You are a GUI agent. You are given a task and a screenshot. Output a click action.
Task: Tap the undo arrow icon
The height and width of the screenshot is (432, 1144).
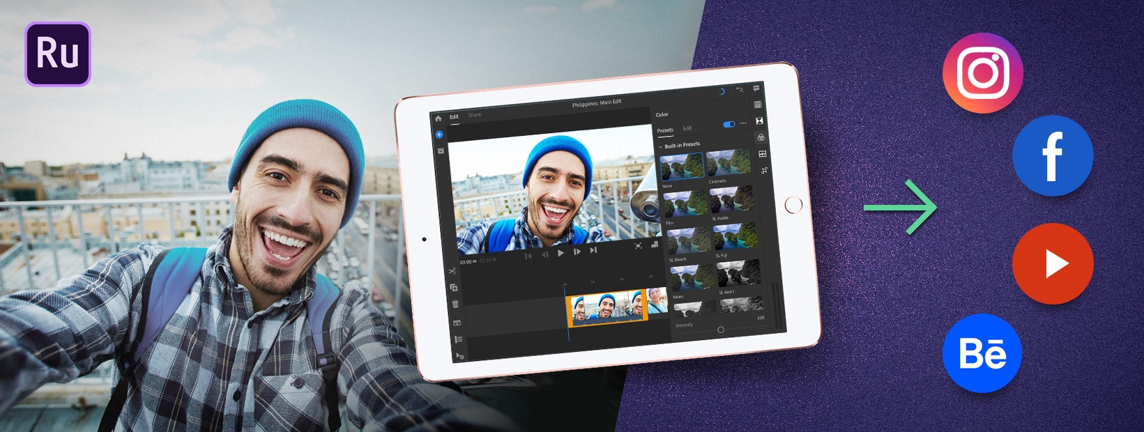pos(740,90)
